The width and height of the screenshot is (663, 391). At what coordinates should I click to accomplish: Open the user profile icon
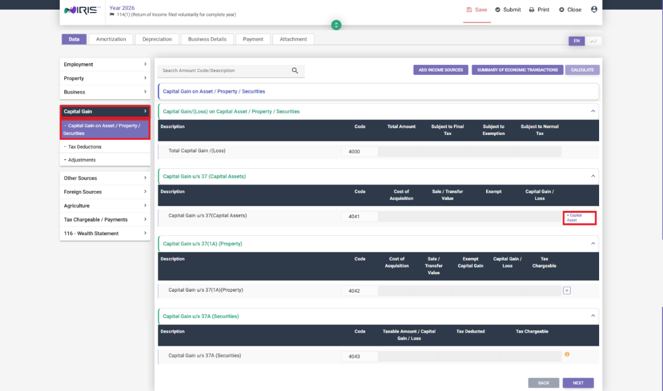(594, 9)
